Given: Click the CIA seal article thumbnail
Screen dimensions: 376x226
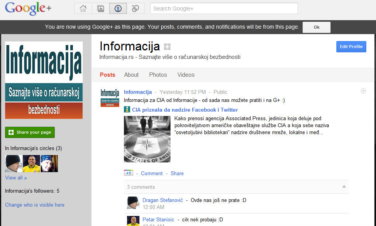Looking at the screenshot, I should pos(147,139).
